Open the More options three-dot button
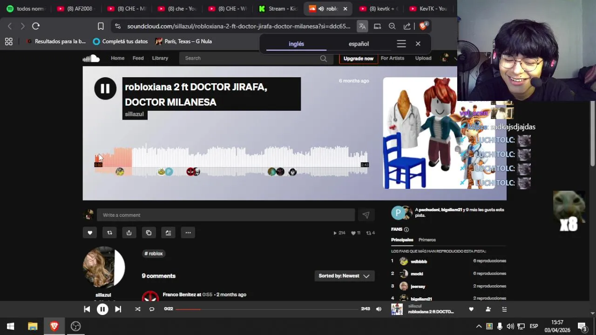Screen dimensions: 596x335 coord(188,233)
